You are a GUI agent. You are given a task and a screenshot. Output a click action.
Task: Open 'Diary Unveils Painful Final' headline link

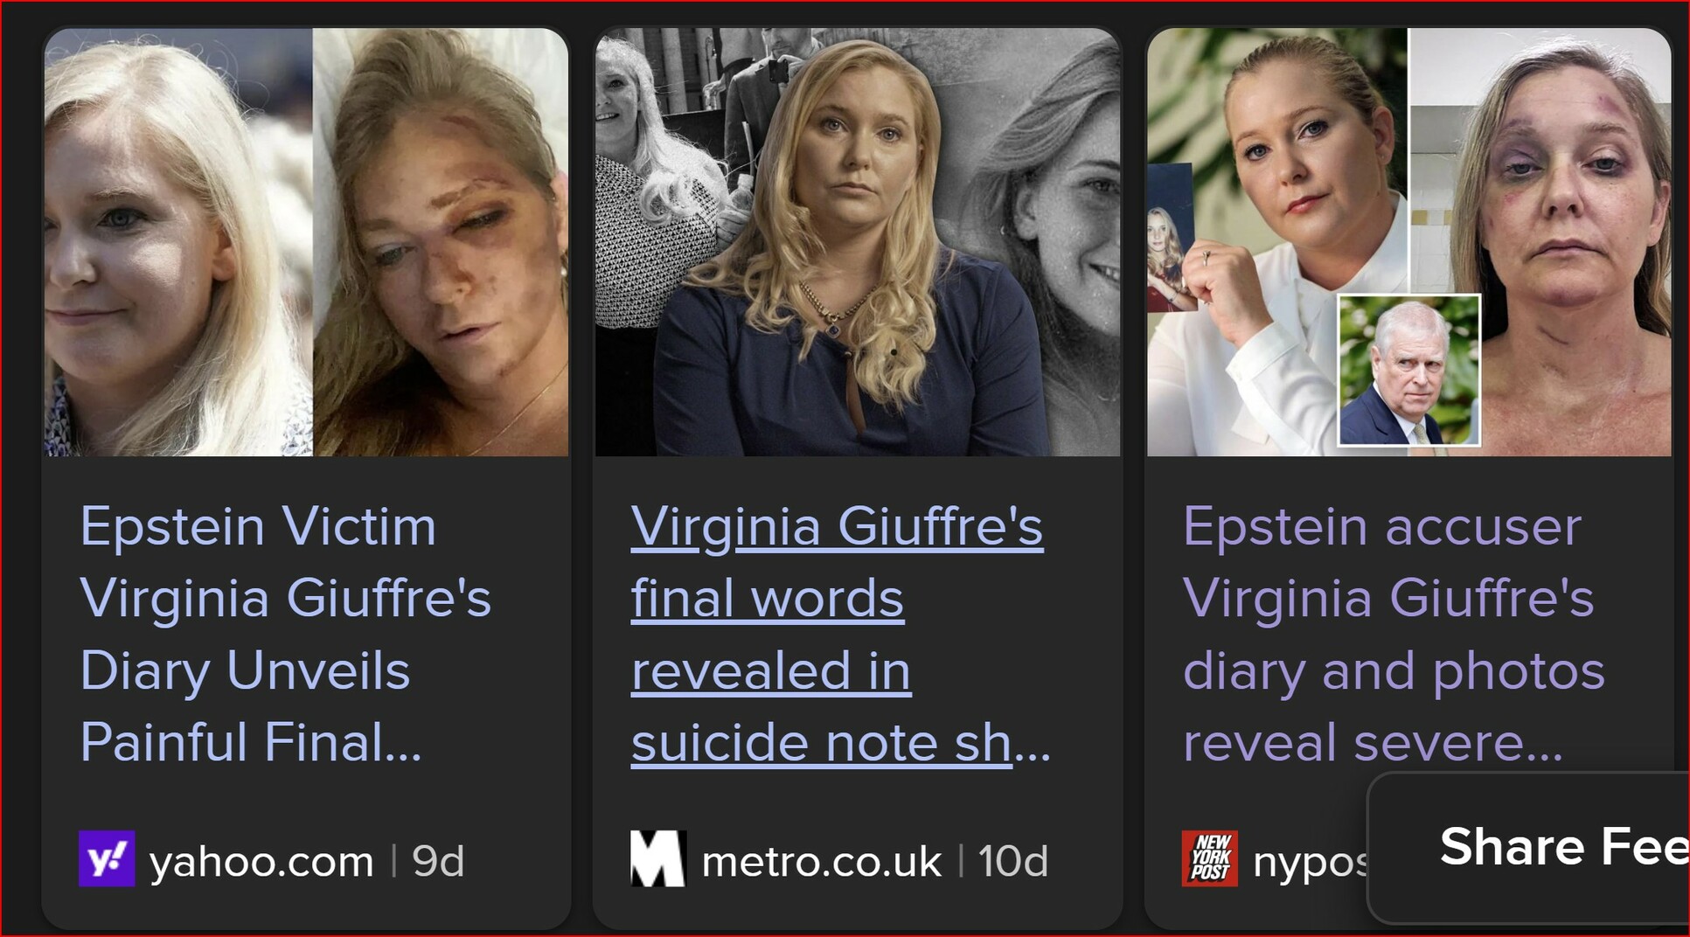pyautogui.click(x=285, y=634)
